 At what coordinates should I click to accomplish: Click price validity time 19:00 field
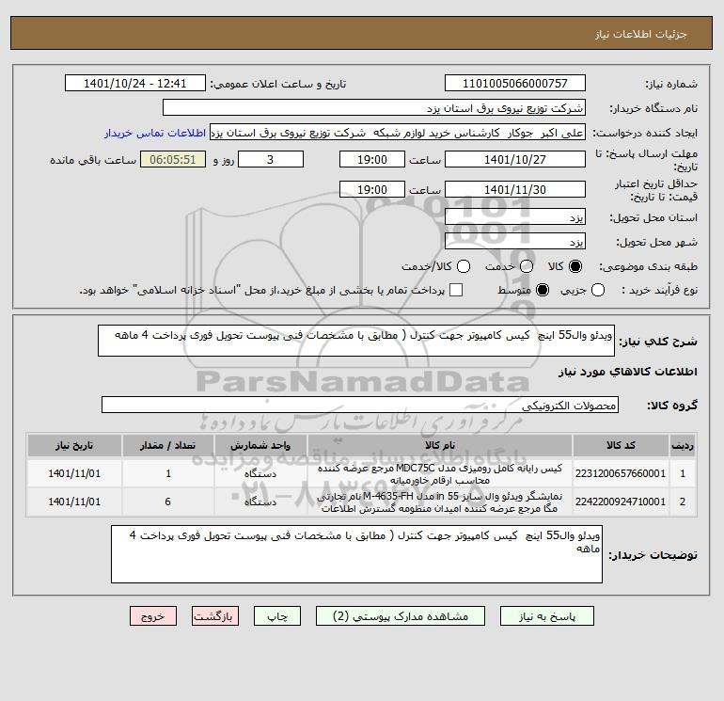coord(372,189)
